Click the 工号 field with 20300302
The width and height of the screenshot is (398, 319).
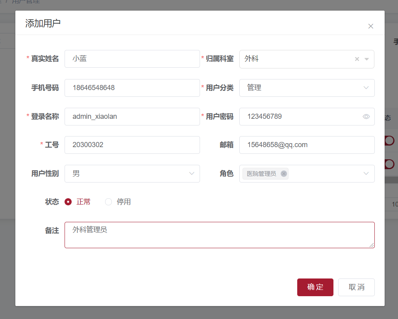[x=132, y=145]
